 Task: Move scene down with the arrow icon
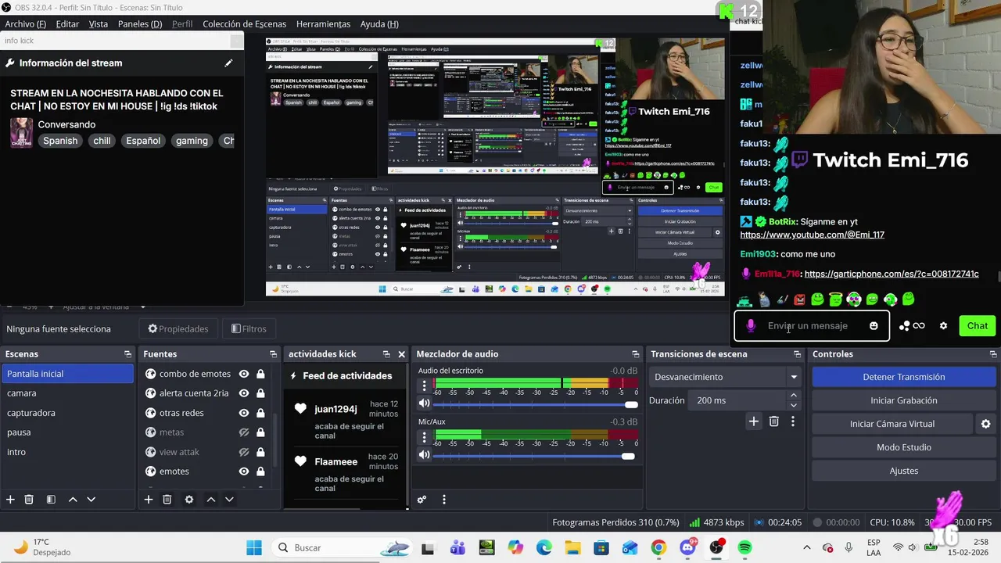pyautogui.click(x=91, y=499)
